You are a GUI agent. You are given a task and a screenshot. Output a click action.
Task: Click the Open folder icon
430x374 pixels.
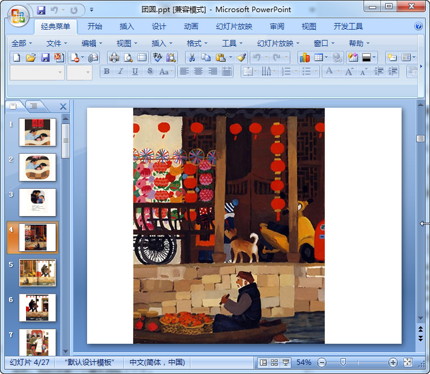[x=31, y=57]
